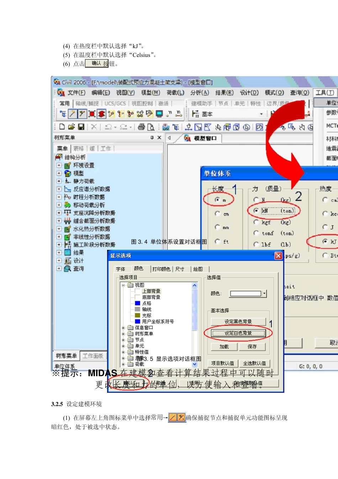Expand the 水化热分析数据 tree node
Screen dimensions: 338x479
(59, 228)
